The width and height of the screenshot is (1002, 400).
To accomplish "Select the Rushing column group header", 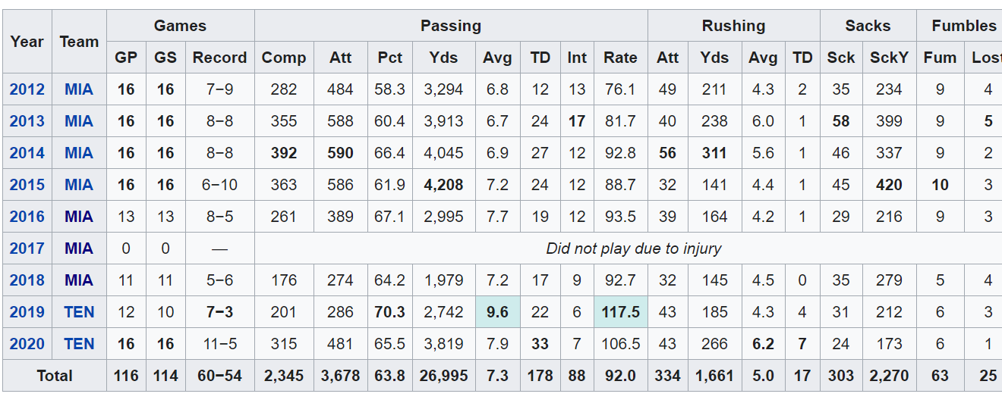I will (733, 26).
